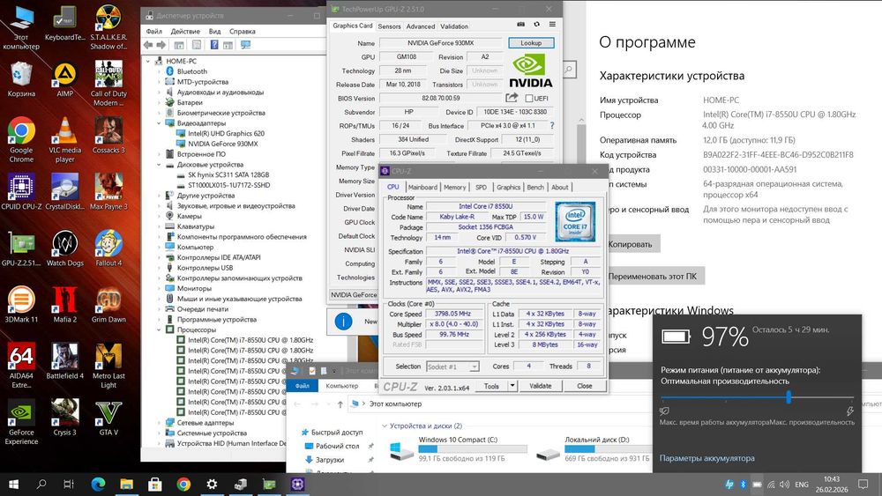Open the Fallout 4 desktop icon
The image size is (882, 496).
click(x=108, y=248)
